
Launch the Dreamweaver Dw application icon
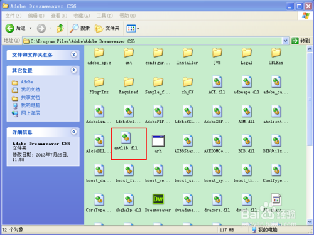[x=158, y=199]
